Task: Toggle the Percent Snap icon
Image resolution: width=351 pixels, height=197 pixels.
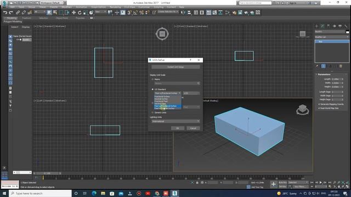Action: click(x=141, y=13)
